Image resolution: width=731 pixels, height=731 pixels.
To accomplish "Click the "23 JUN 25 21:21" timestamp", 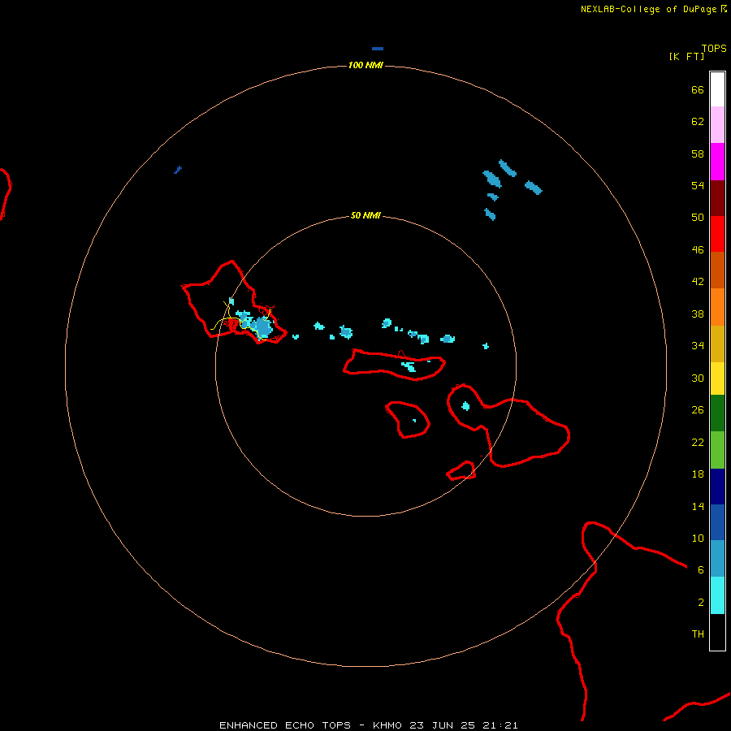I will (464, 725).
